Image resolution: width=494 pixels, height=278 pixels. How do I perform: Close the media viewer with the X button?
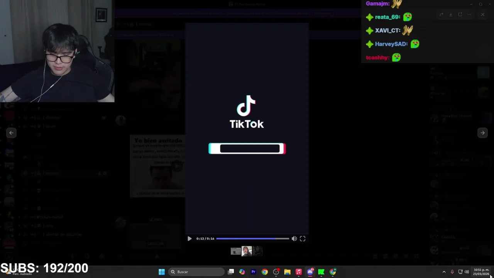point(482,15)
